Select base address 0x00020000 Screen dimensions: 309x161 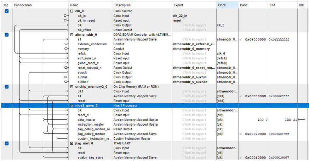click(x=256, y=134)
